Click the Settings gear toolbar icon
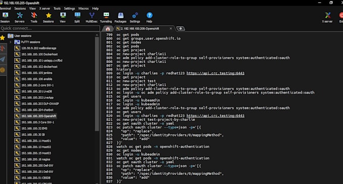Screen dimensions: 343x184 135,17
